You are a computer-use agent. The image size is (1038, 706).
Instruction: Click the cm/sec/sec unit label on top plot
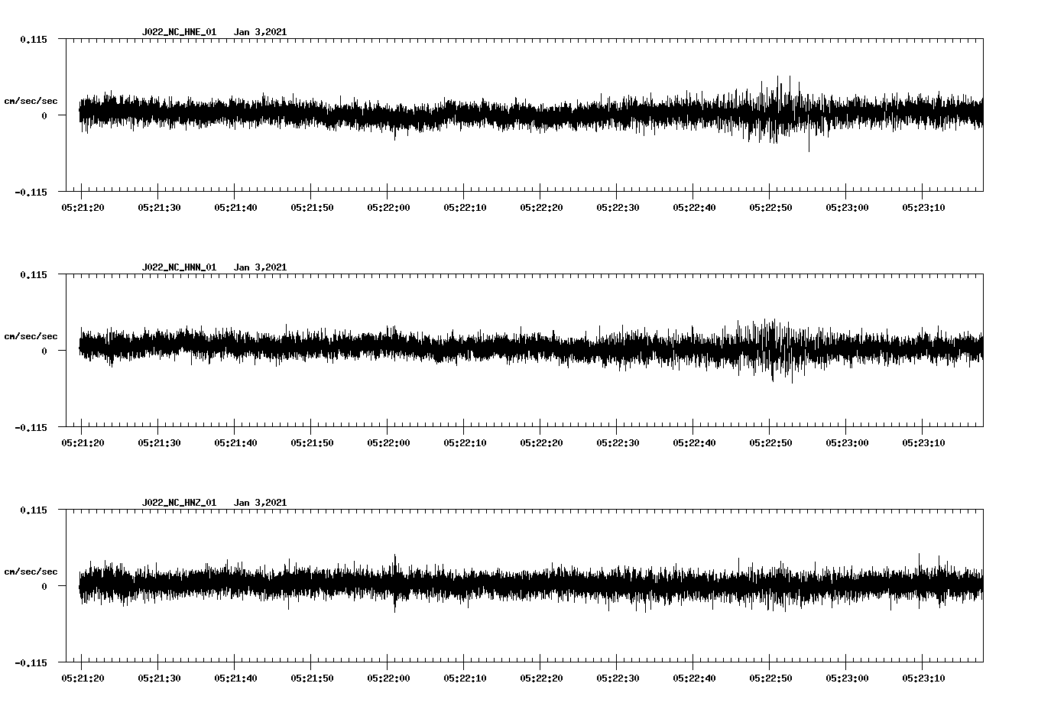pos(31,100)
